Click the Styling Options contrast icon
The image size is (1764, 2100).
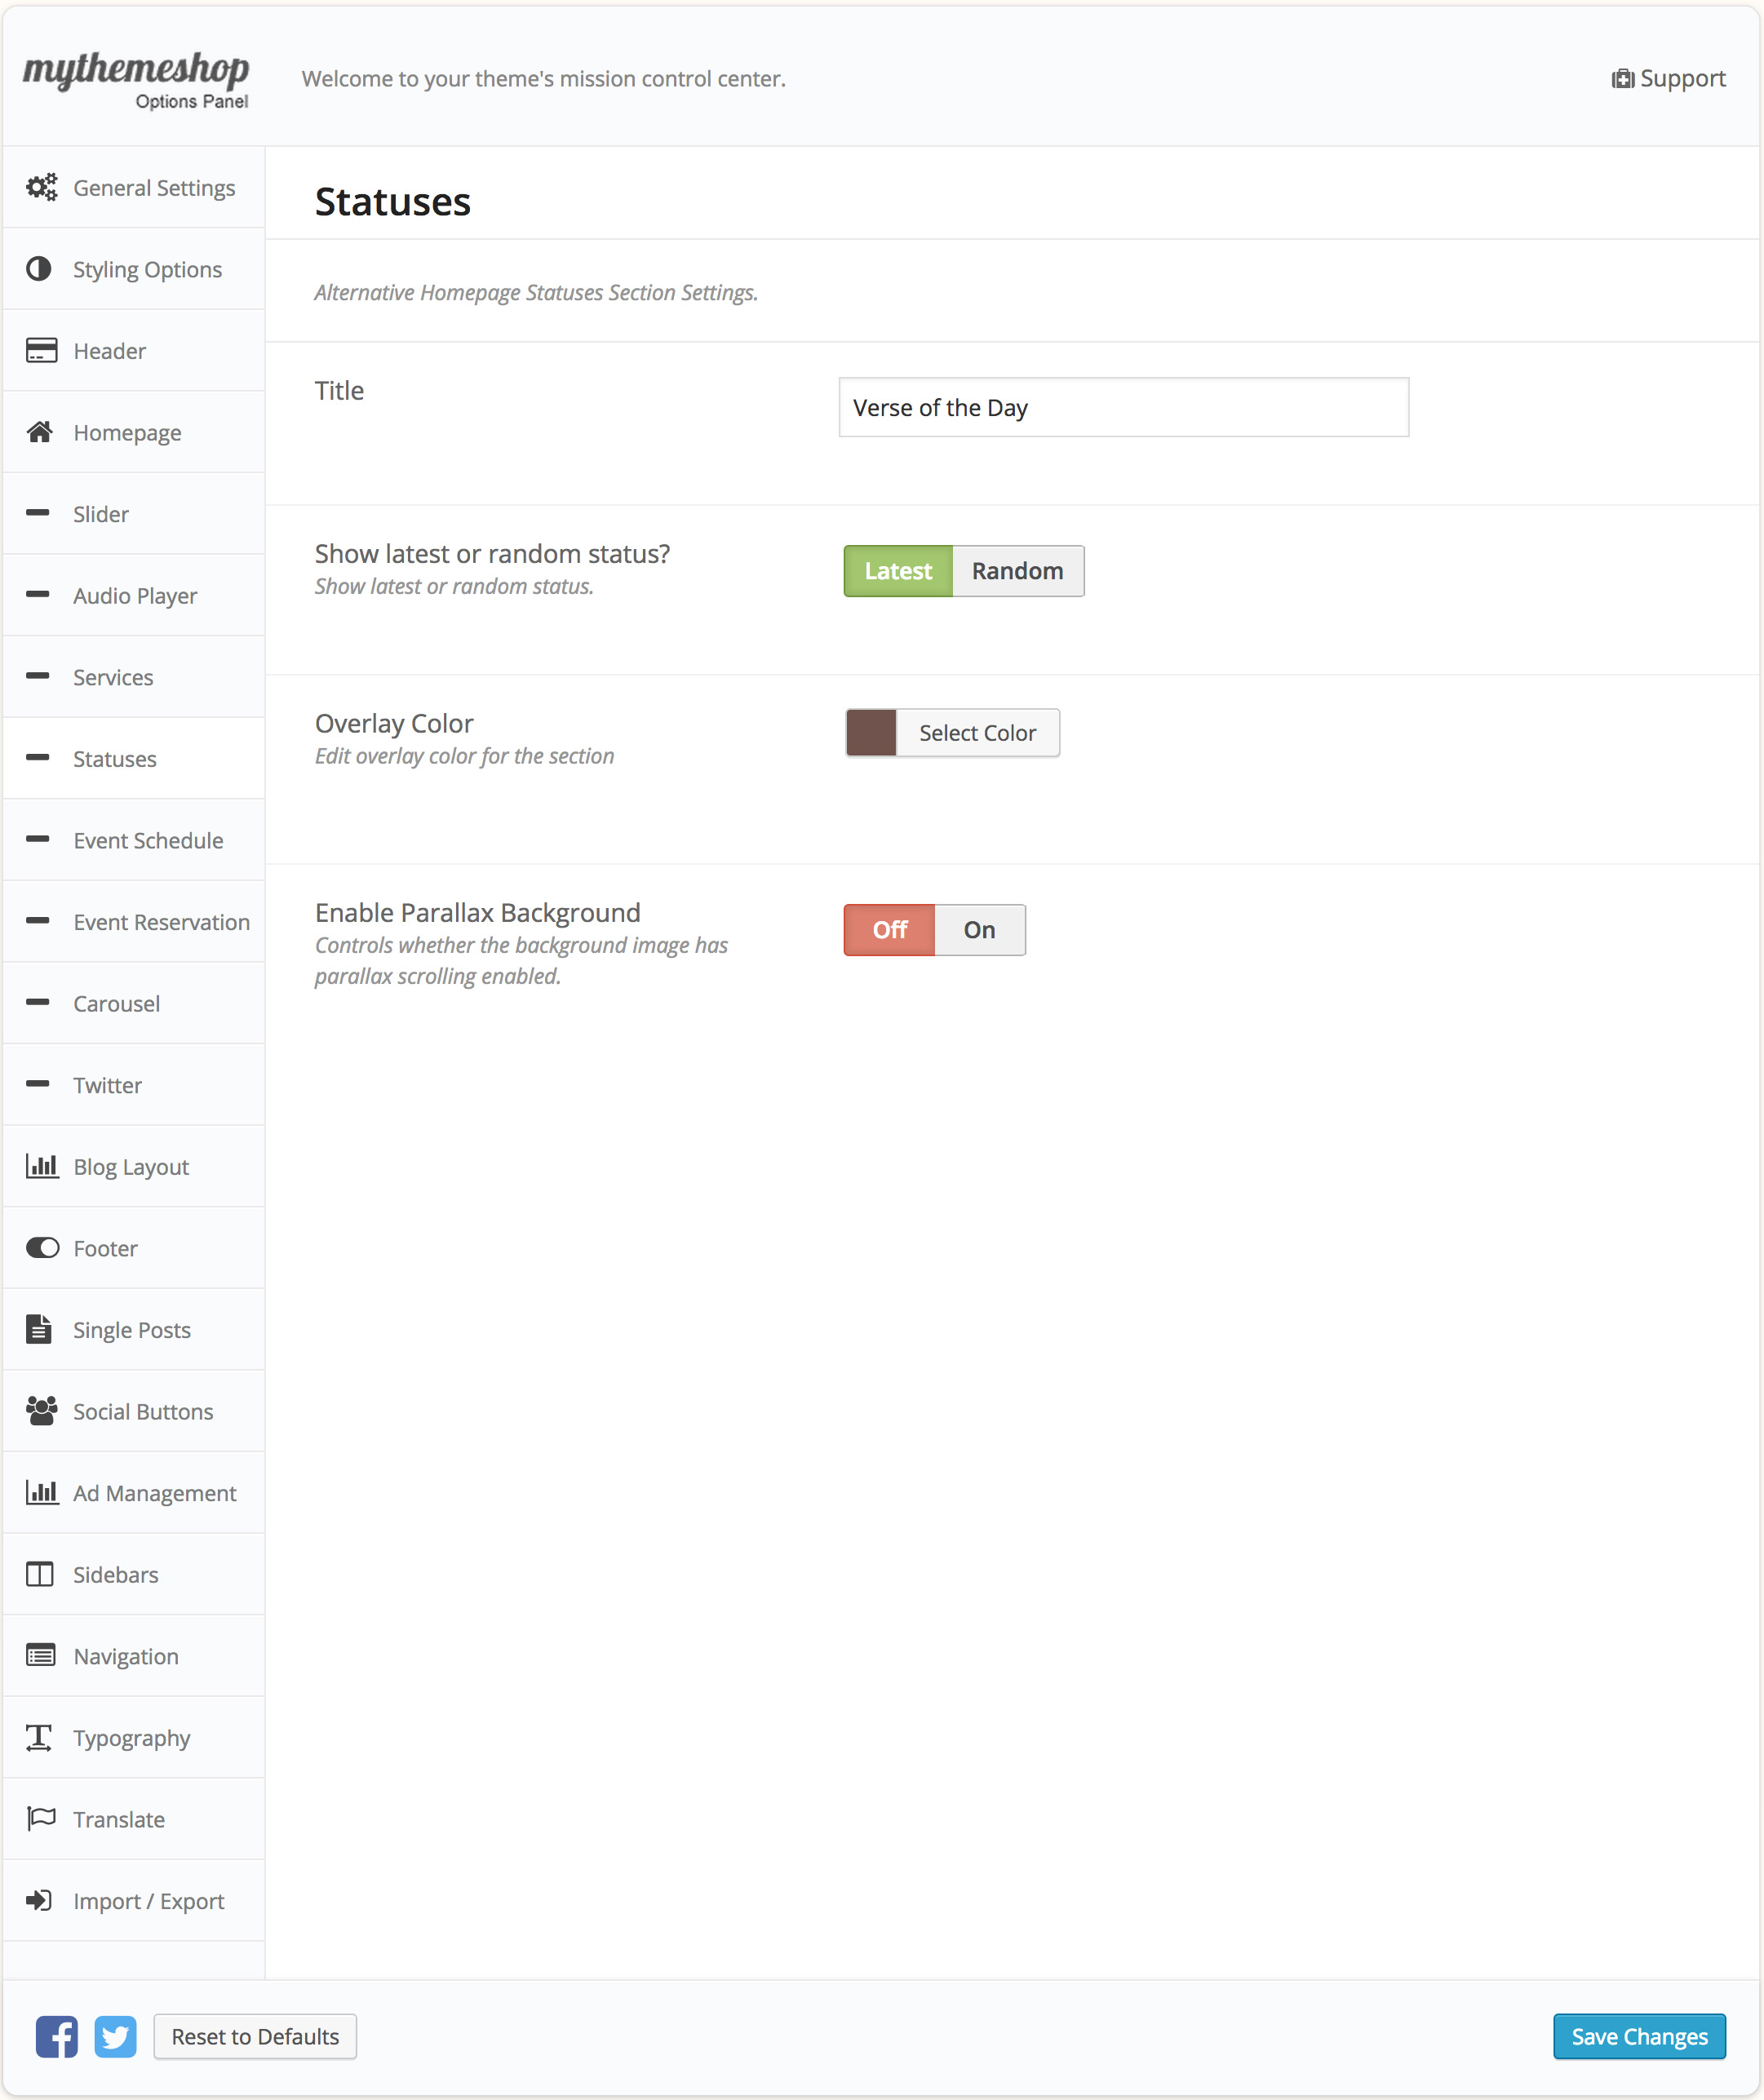[39, 269]
